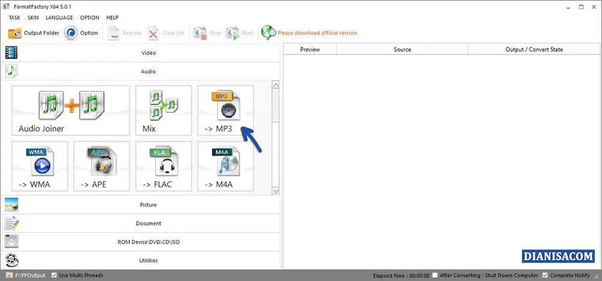Open the Audio Joiner tool

coord(70,111)
